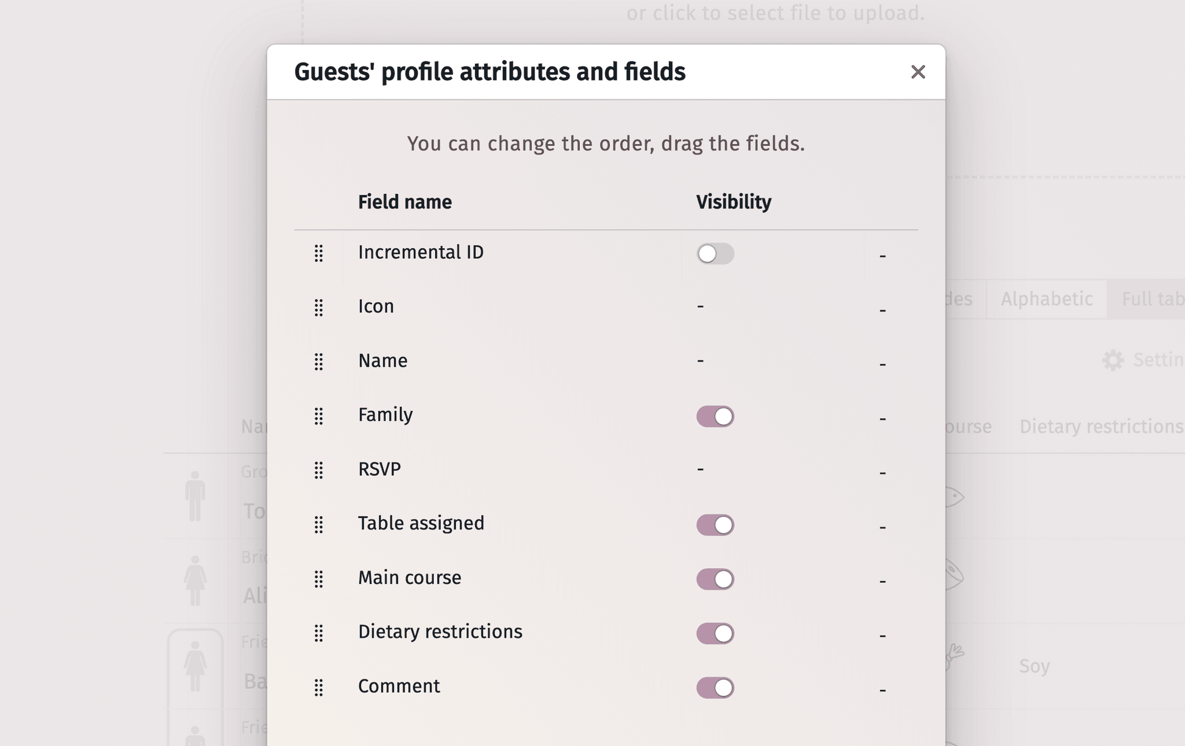
Task: Click the Soy dietary restriction entry
Action: 1035,666
